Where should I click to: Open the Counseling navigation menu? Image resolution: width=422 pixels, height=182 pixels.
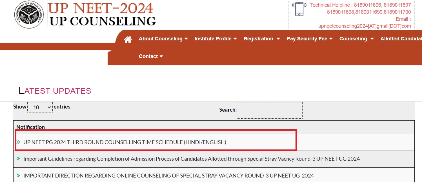(x=356, y=39)
